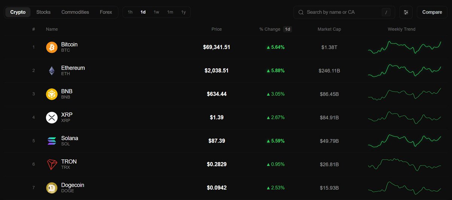Image resolution: width=452 pixels, height=200 pixels.
Task: Click BNB market cap $86.45B
Action: [329, 94]
